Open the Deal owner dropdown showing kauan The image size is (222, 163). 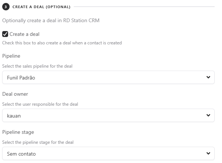tap(108, 115)
